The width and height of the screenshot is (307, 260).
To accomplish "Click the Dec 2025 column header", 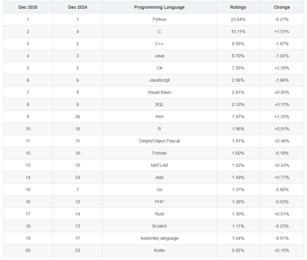I will (x=27, y=8).
